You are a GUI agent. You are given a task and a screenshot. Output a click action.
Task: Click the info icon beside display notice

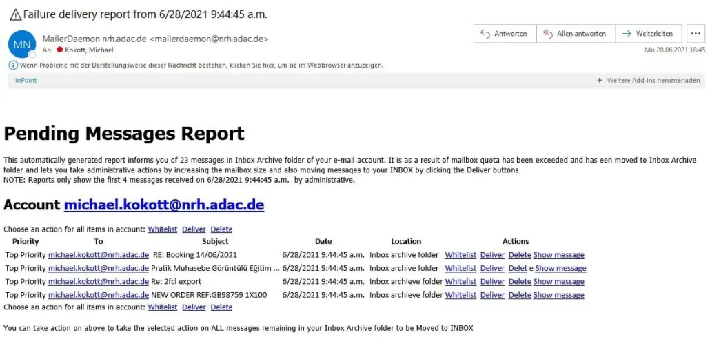coord(13,65)
